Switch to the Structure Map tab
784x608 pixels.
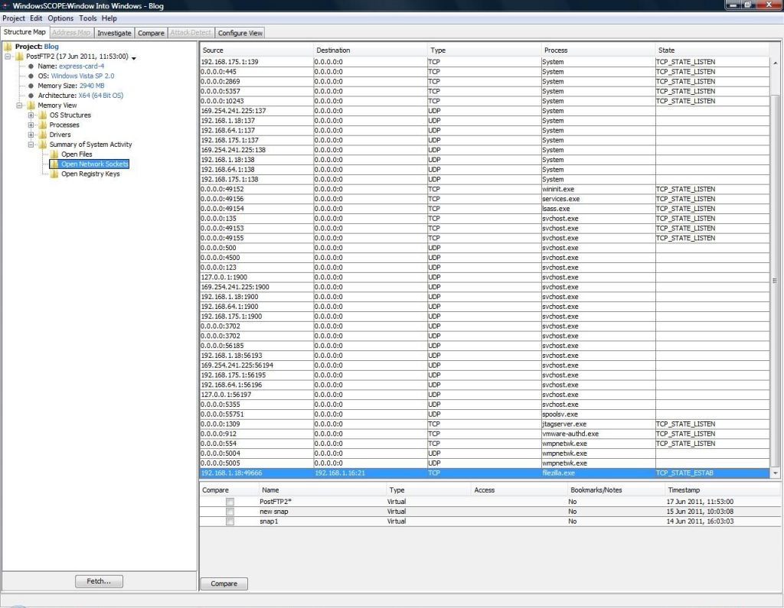pos(24,32)
